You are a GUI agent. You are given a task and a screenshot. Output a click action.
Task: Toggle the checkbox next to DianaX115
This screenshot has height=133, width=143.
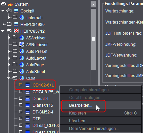point(20,105)
